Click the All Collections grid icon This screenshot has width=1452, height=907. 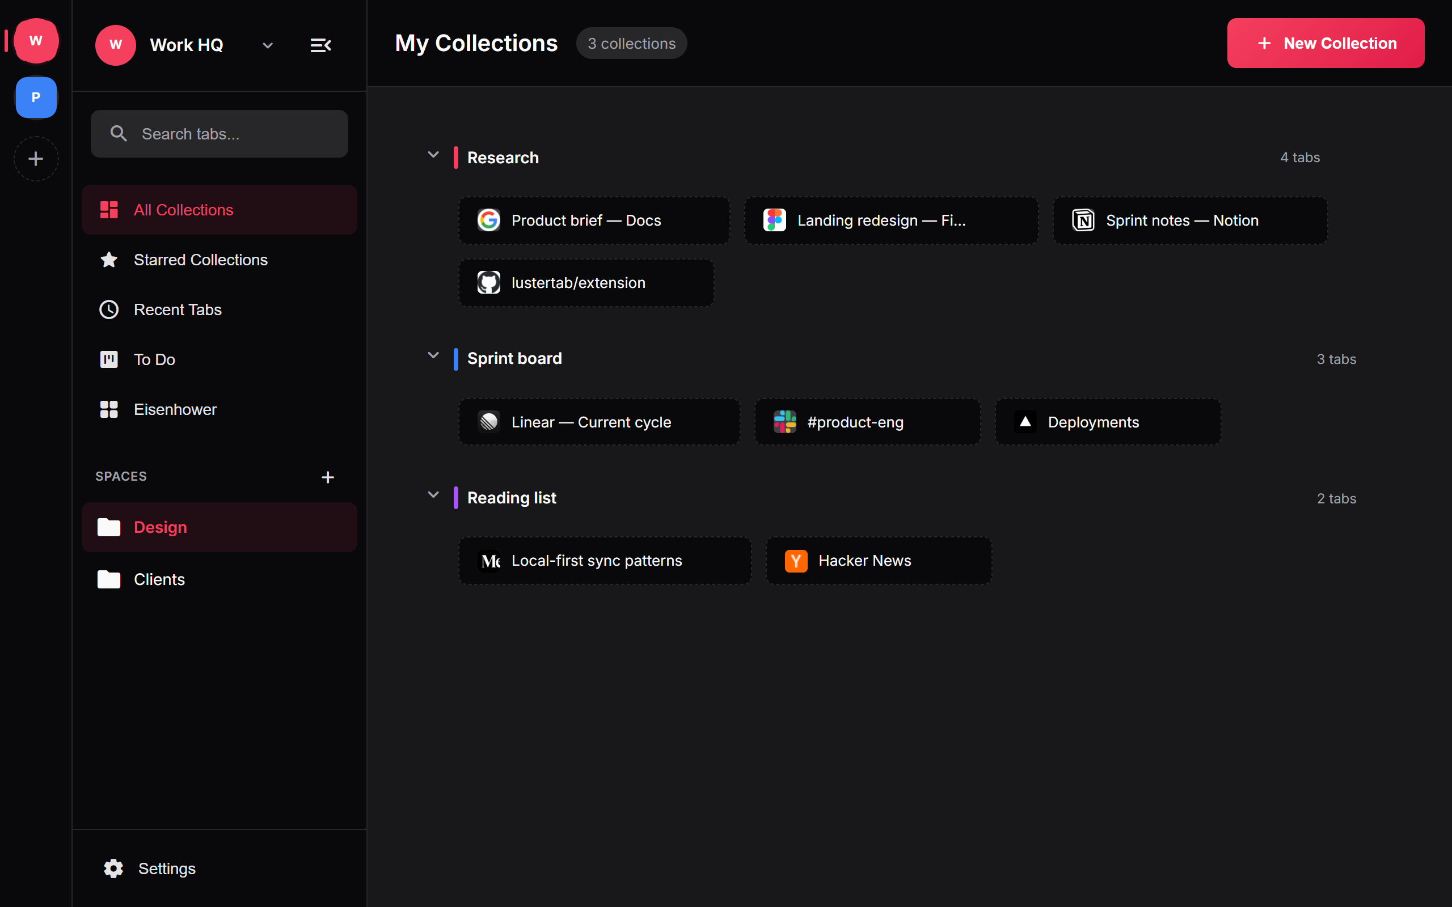108,210
